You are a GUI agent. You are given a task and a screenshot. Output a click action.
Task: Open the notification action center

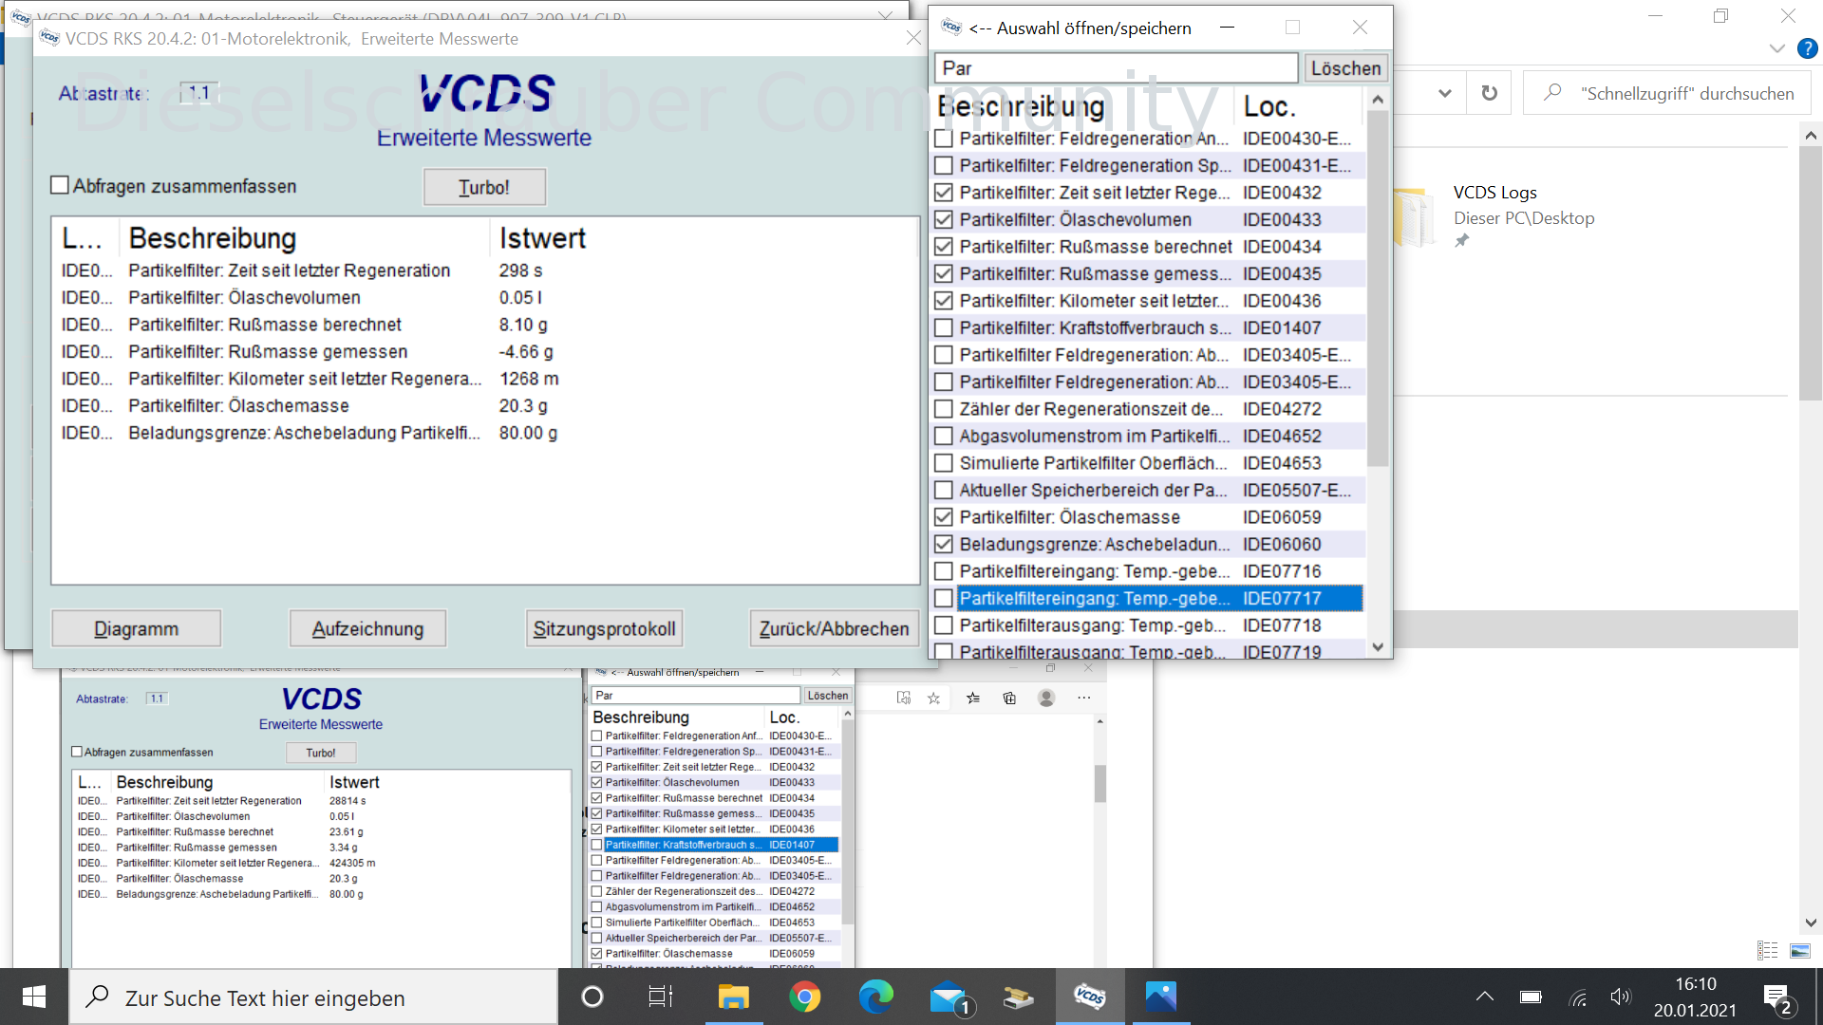1777,998
